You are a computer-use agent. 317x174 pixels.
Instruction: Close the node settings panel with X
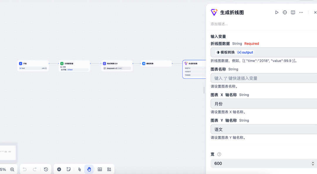(x=315, y=13)
